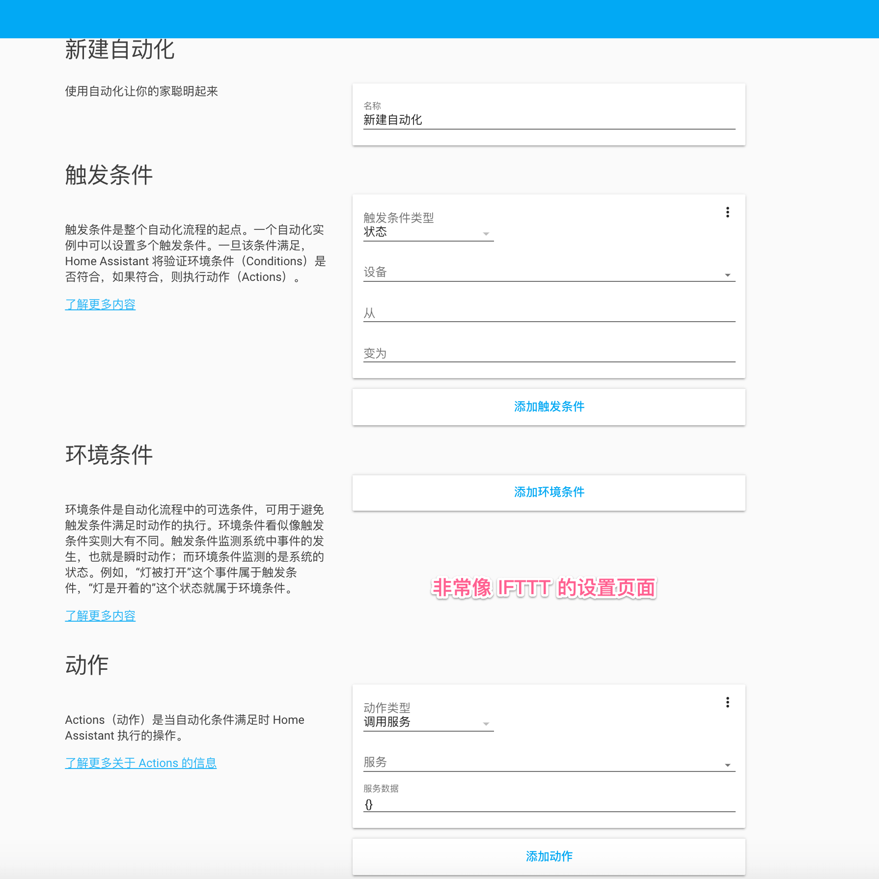Click the 添加触发条件 button

pos(549,407)
